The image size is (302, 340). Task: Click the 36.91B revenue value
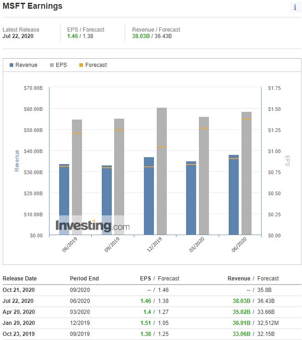coord(242,323)
